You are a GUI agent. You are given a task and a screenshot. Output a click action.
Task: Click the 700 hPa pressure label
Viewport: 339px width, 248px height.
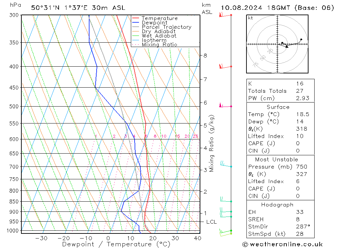[x=14, y=166]
